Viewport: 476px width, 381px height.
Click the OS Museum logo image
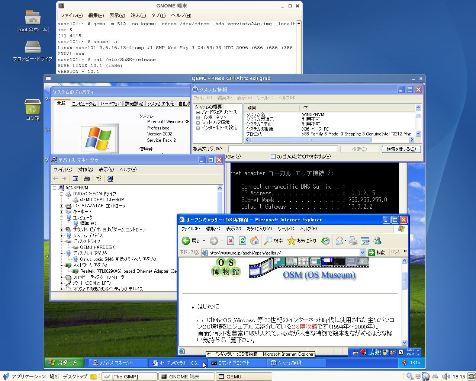pos(225,268)
